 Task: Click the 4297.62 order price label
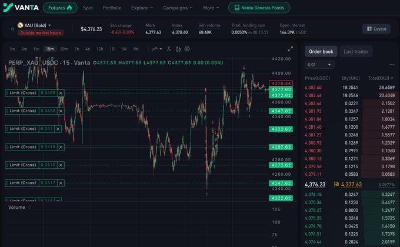pyautogui.click(x=281, y=147)
